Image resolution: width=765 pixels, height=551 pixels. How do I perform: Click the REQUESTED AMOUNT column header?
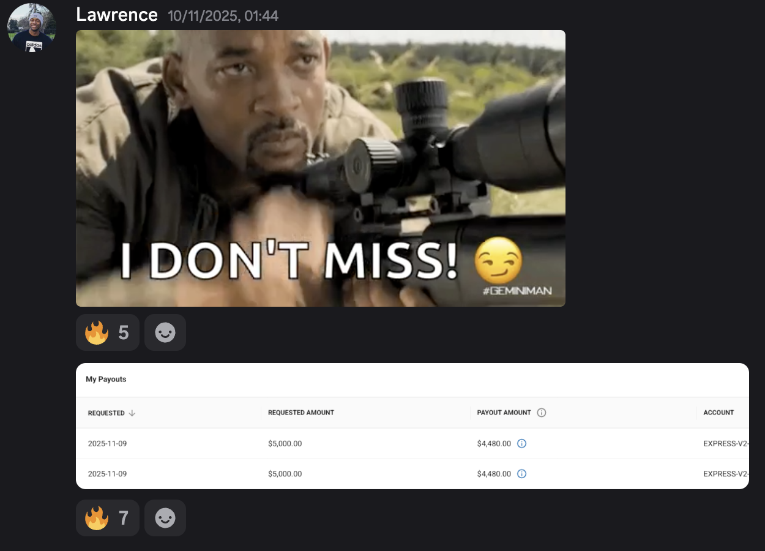pyautogui.click(x=301, y=413)
